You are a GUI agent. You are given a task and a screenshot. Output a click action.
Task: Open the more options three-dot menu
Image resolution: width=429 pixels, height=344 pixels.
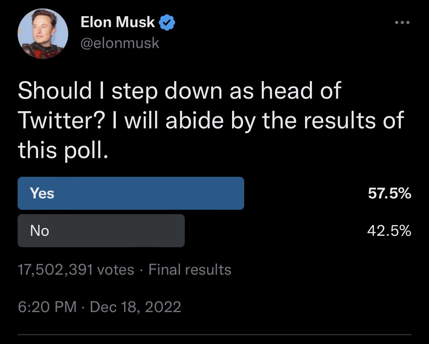click(x=402, y=22)
